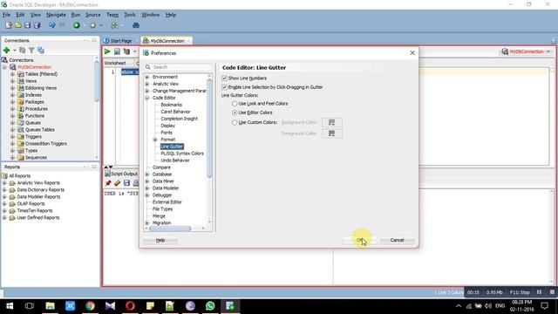Select Use Custom Colors radio button
Image resolution: width=558 pixels, height=314 pixels.
click(235, 122)
